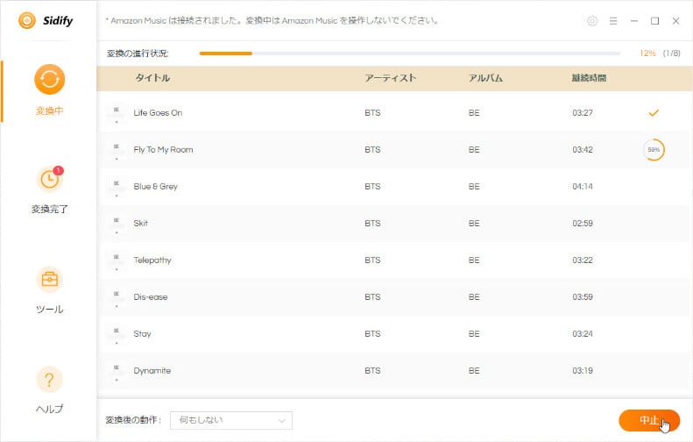Click the 03:24 duration of Stay

[x=583, y=333]
